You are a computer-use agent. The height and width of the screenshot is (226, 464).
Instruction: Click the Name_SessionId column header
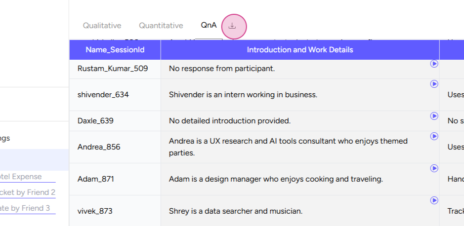point(115,50)
